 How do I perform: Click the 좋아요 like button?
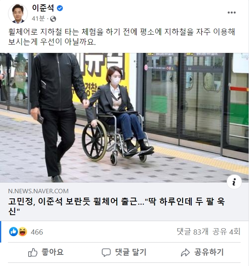click(46, 252)
